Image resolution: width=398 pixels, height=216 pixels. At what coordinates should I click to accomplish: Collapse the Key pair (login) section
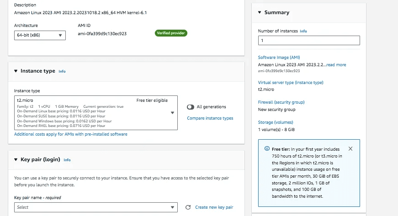[16, 159]
